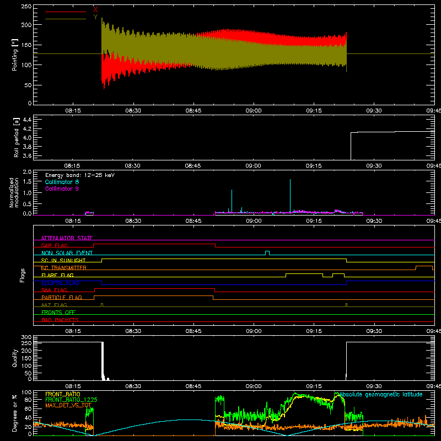
Task: Click the olive flag label above FRONTS_OFF
Action: [x=54, y=305]
